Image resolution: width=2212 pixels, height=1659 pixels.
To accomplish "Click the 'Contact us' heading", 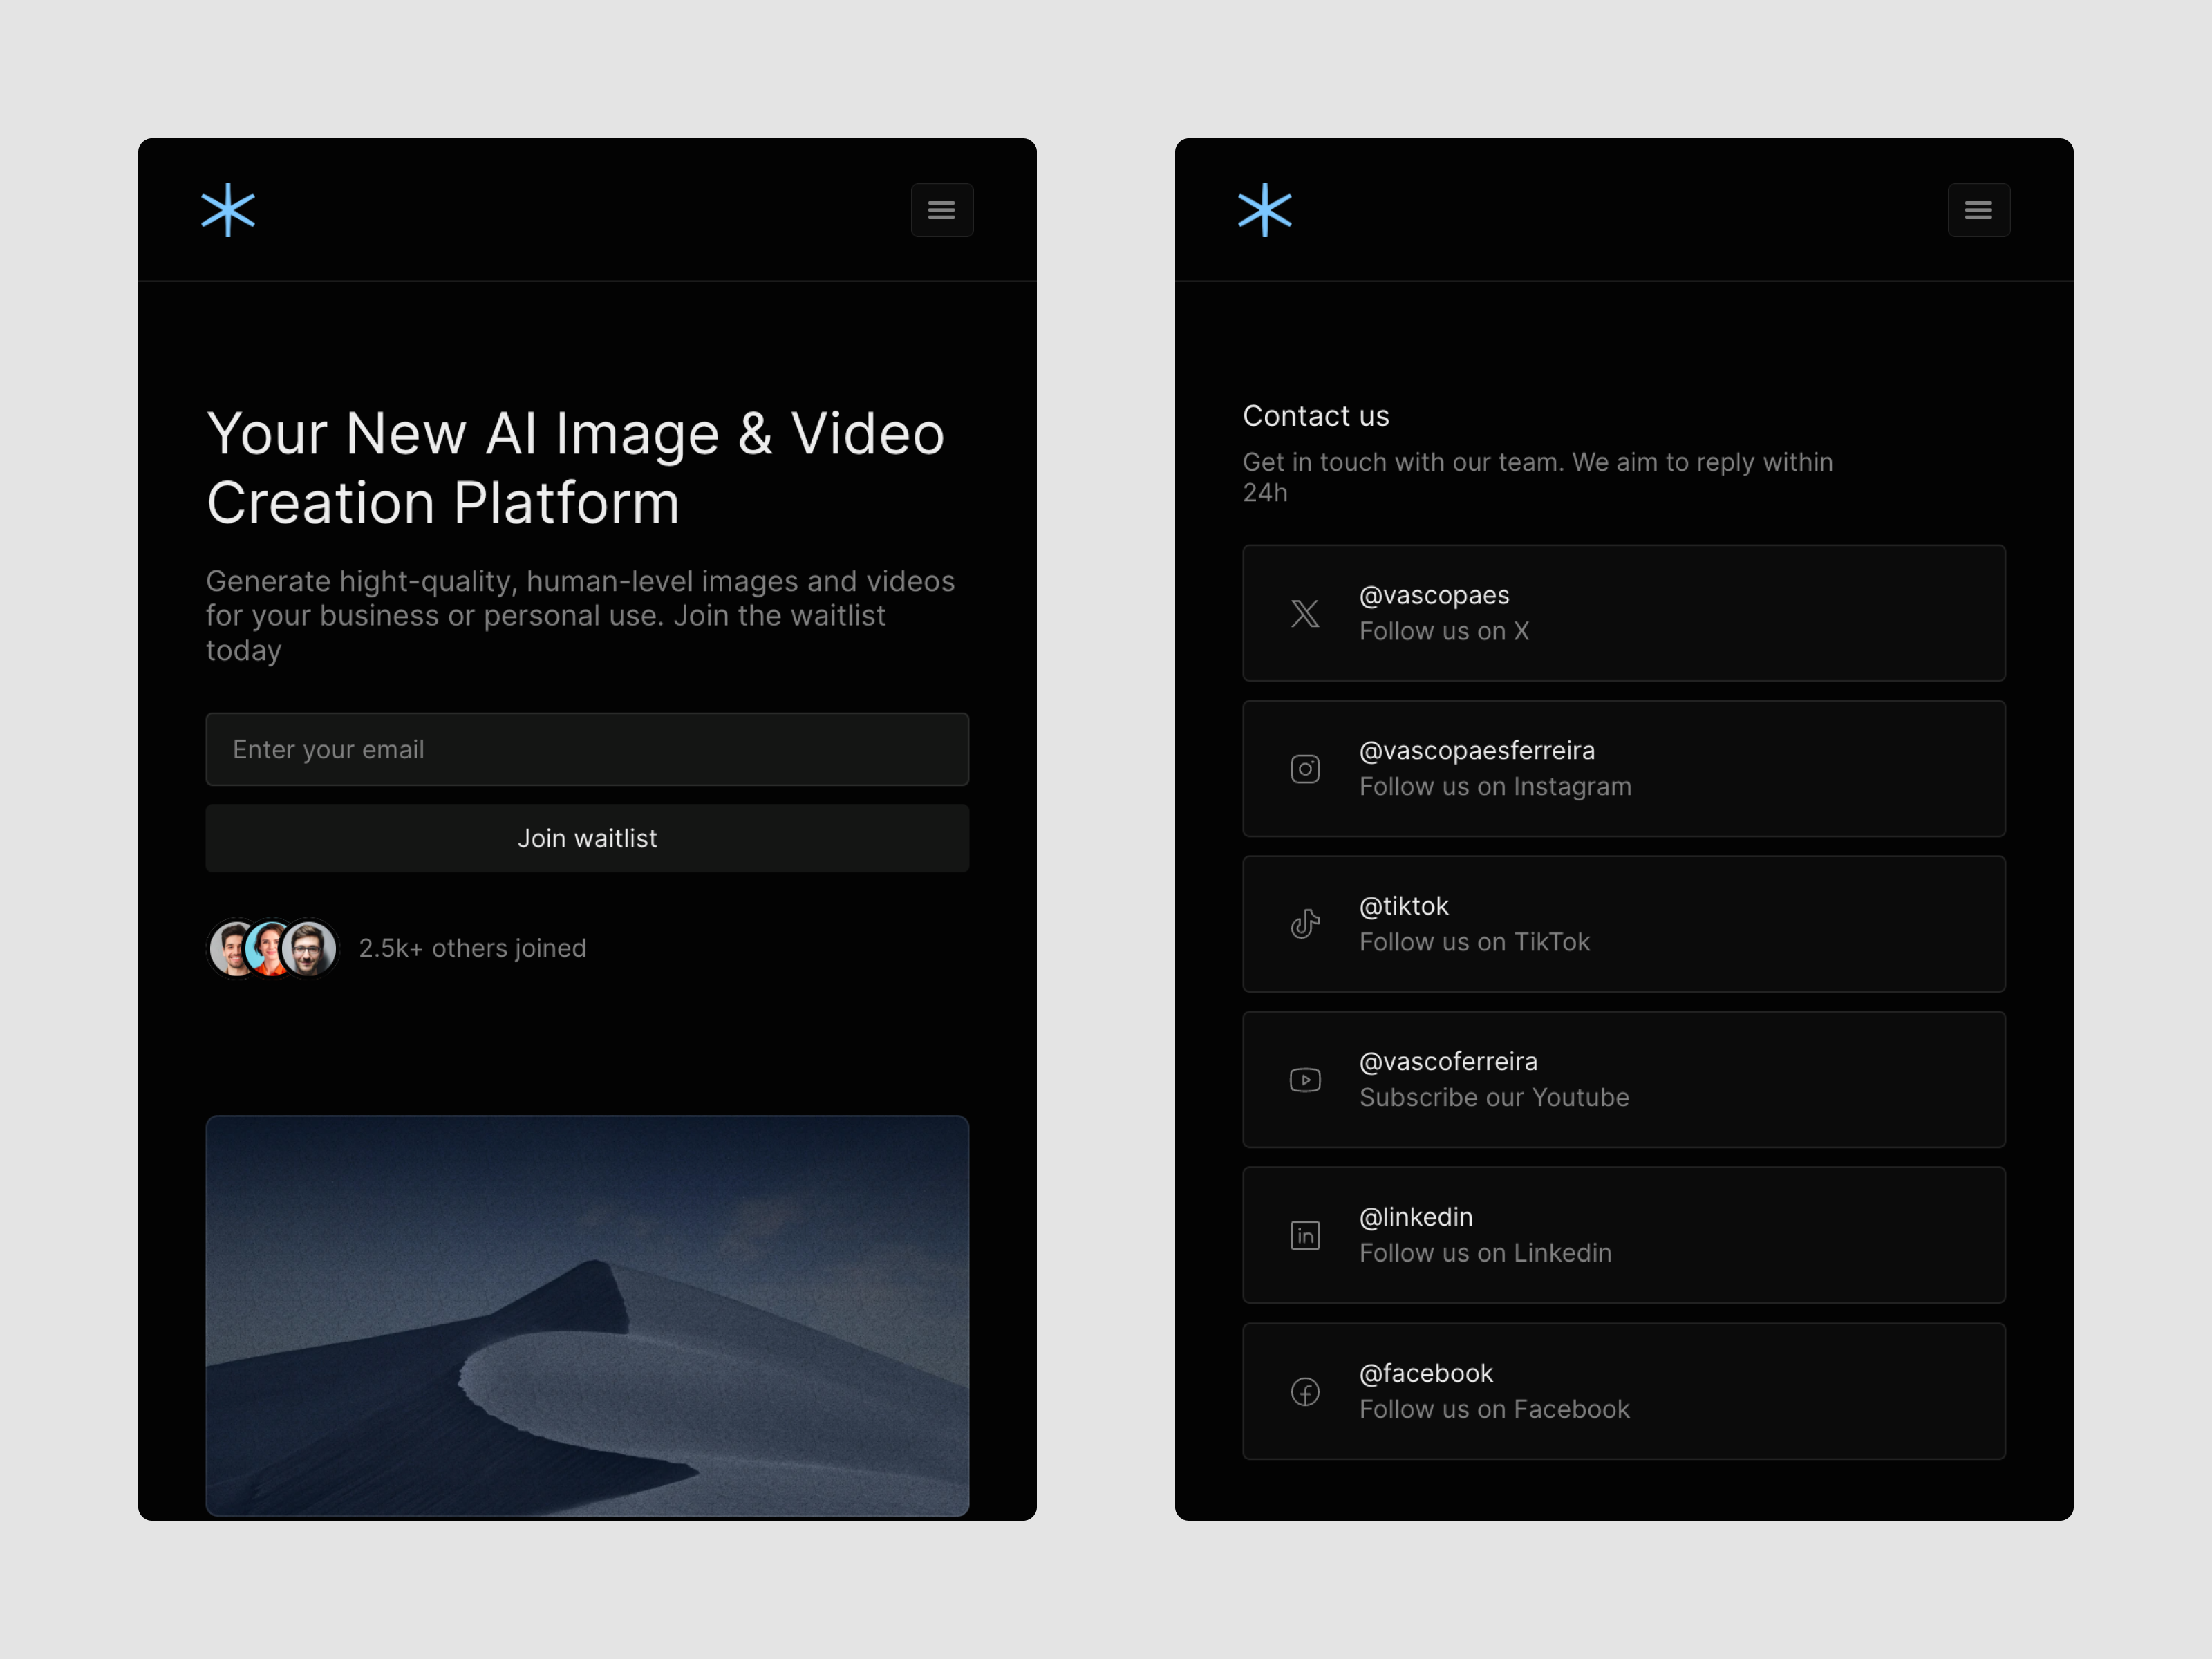I will click(x=1316, y=416).
